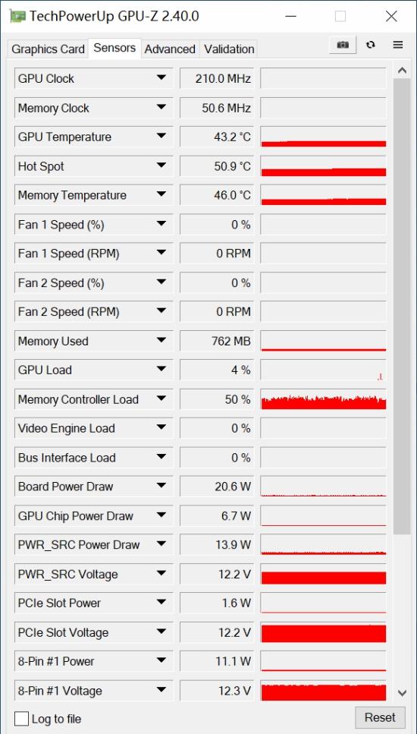Screen dimensions: 417x734
Task: Expand the Hot Spot dropdown arrow
Action: click(x=161, y=165)
